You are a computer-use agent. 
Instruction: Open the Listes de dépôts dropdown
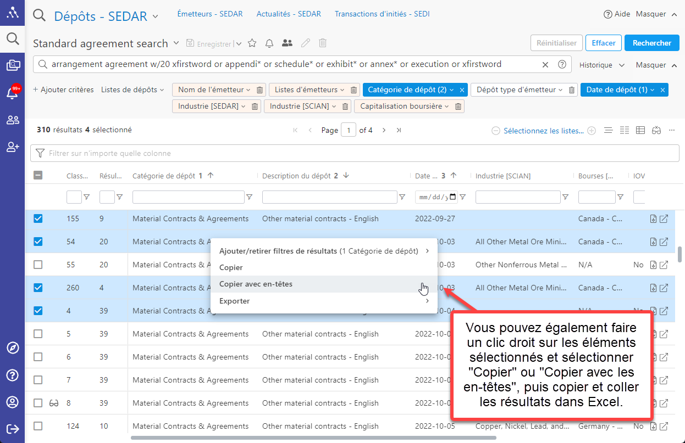(x=132, y=89)
